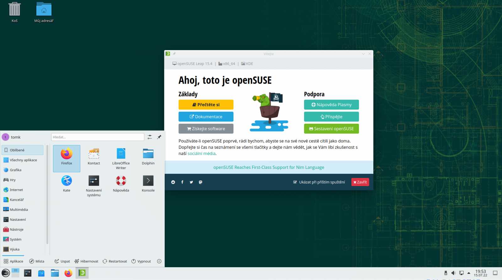Select the Vítejte welcome window taskbar entry
The image size is (502, 280).
click(x=82, y=273)
